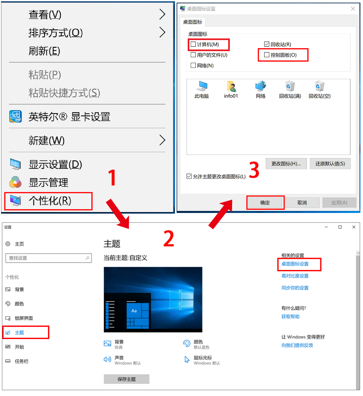Image resolution: width=363 pixels, height=396 pixels.
Task: Click the 确定 button
Action: tap(265, 203)
